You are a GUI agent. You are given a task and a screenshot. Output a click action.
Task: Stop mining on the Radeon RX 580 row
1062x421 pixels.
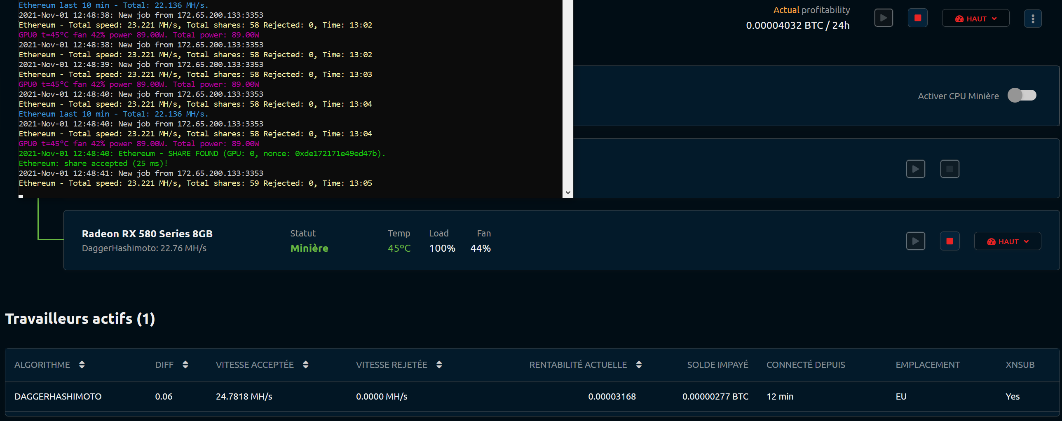[949, 241]
